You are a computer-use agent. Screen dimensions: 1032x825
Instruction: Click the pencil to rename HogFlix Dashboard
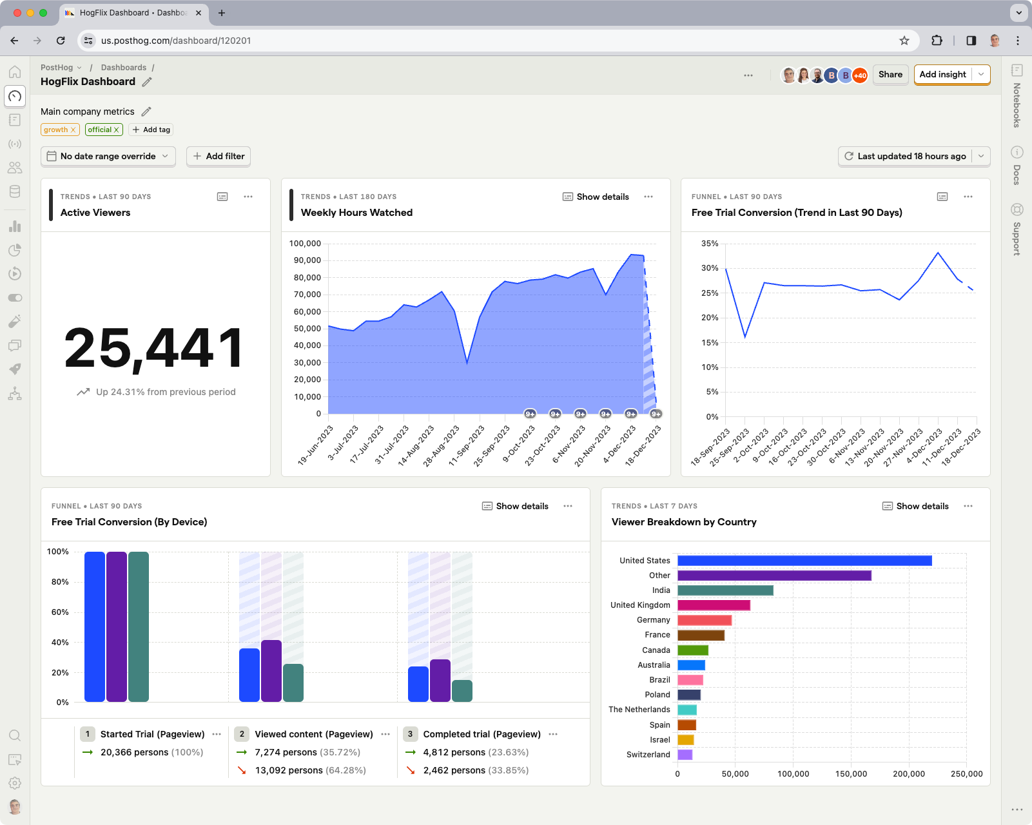(x=146, y=82)
